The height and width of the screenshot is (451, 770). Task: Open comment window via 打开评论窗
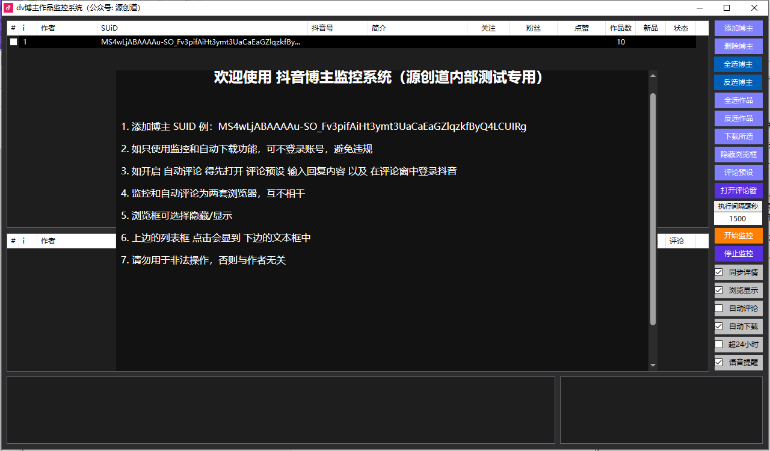pyautogui.click(x=738, y=191)
